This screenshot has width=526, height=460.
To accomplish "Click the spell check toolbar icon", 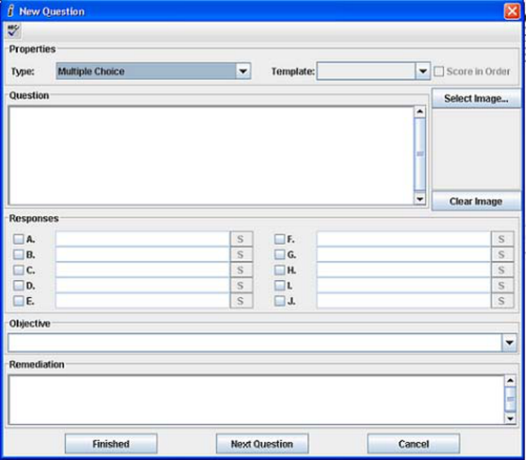I will pyautogui.click(x=13, y=31).
